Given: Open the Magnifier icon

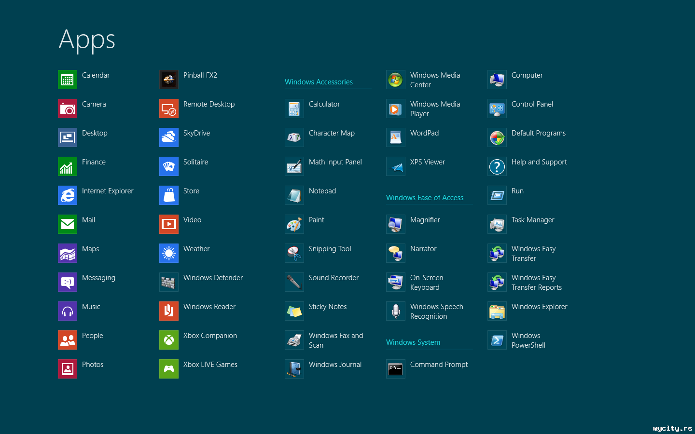Looking at the screenshot, I should (x=396, y=224).
